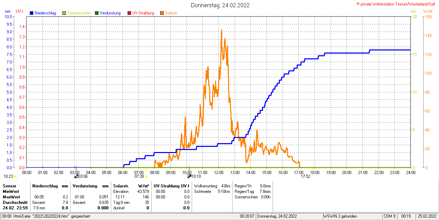Click the red UV-Strahlung legend swatch
The height and width of the screenshot is (220, 439).
(x=129, y=13)
